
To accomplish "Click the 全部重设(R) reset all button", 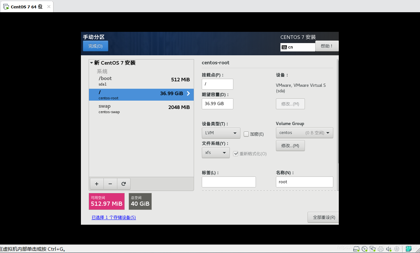I will click(x=323, y=217).
